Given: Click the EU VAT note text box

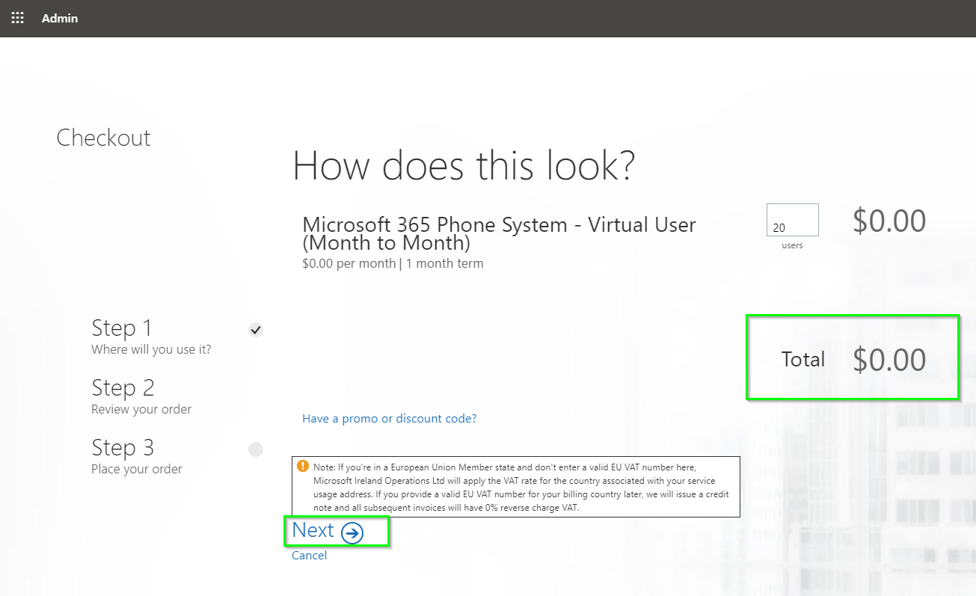Looking at the screenshot, I should [516, 486].
